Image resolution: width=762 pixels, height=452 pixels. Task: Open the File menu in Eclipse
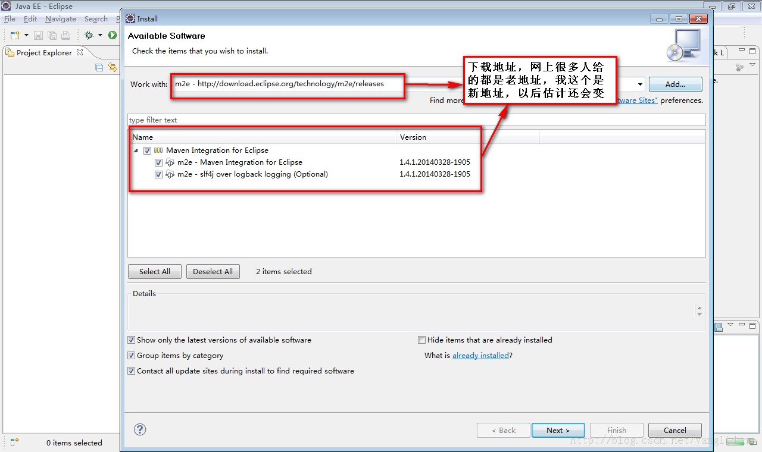pos(10,19)
